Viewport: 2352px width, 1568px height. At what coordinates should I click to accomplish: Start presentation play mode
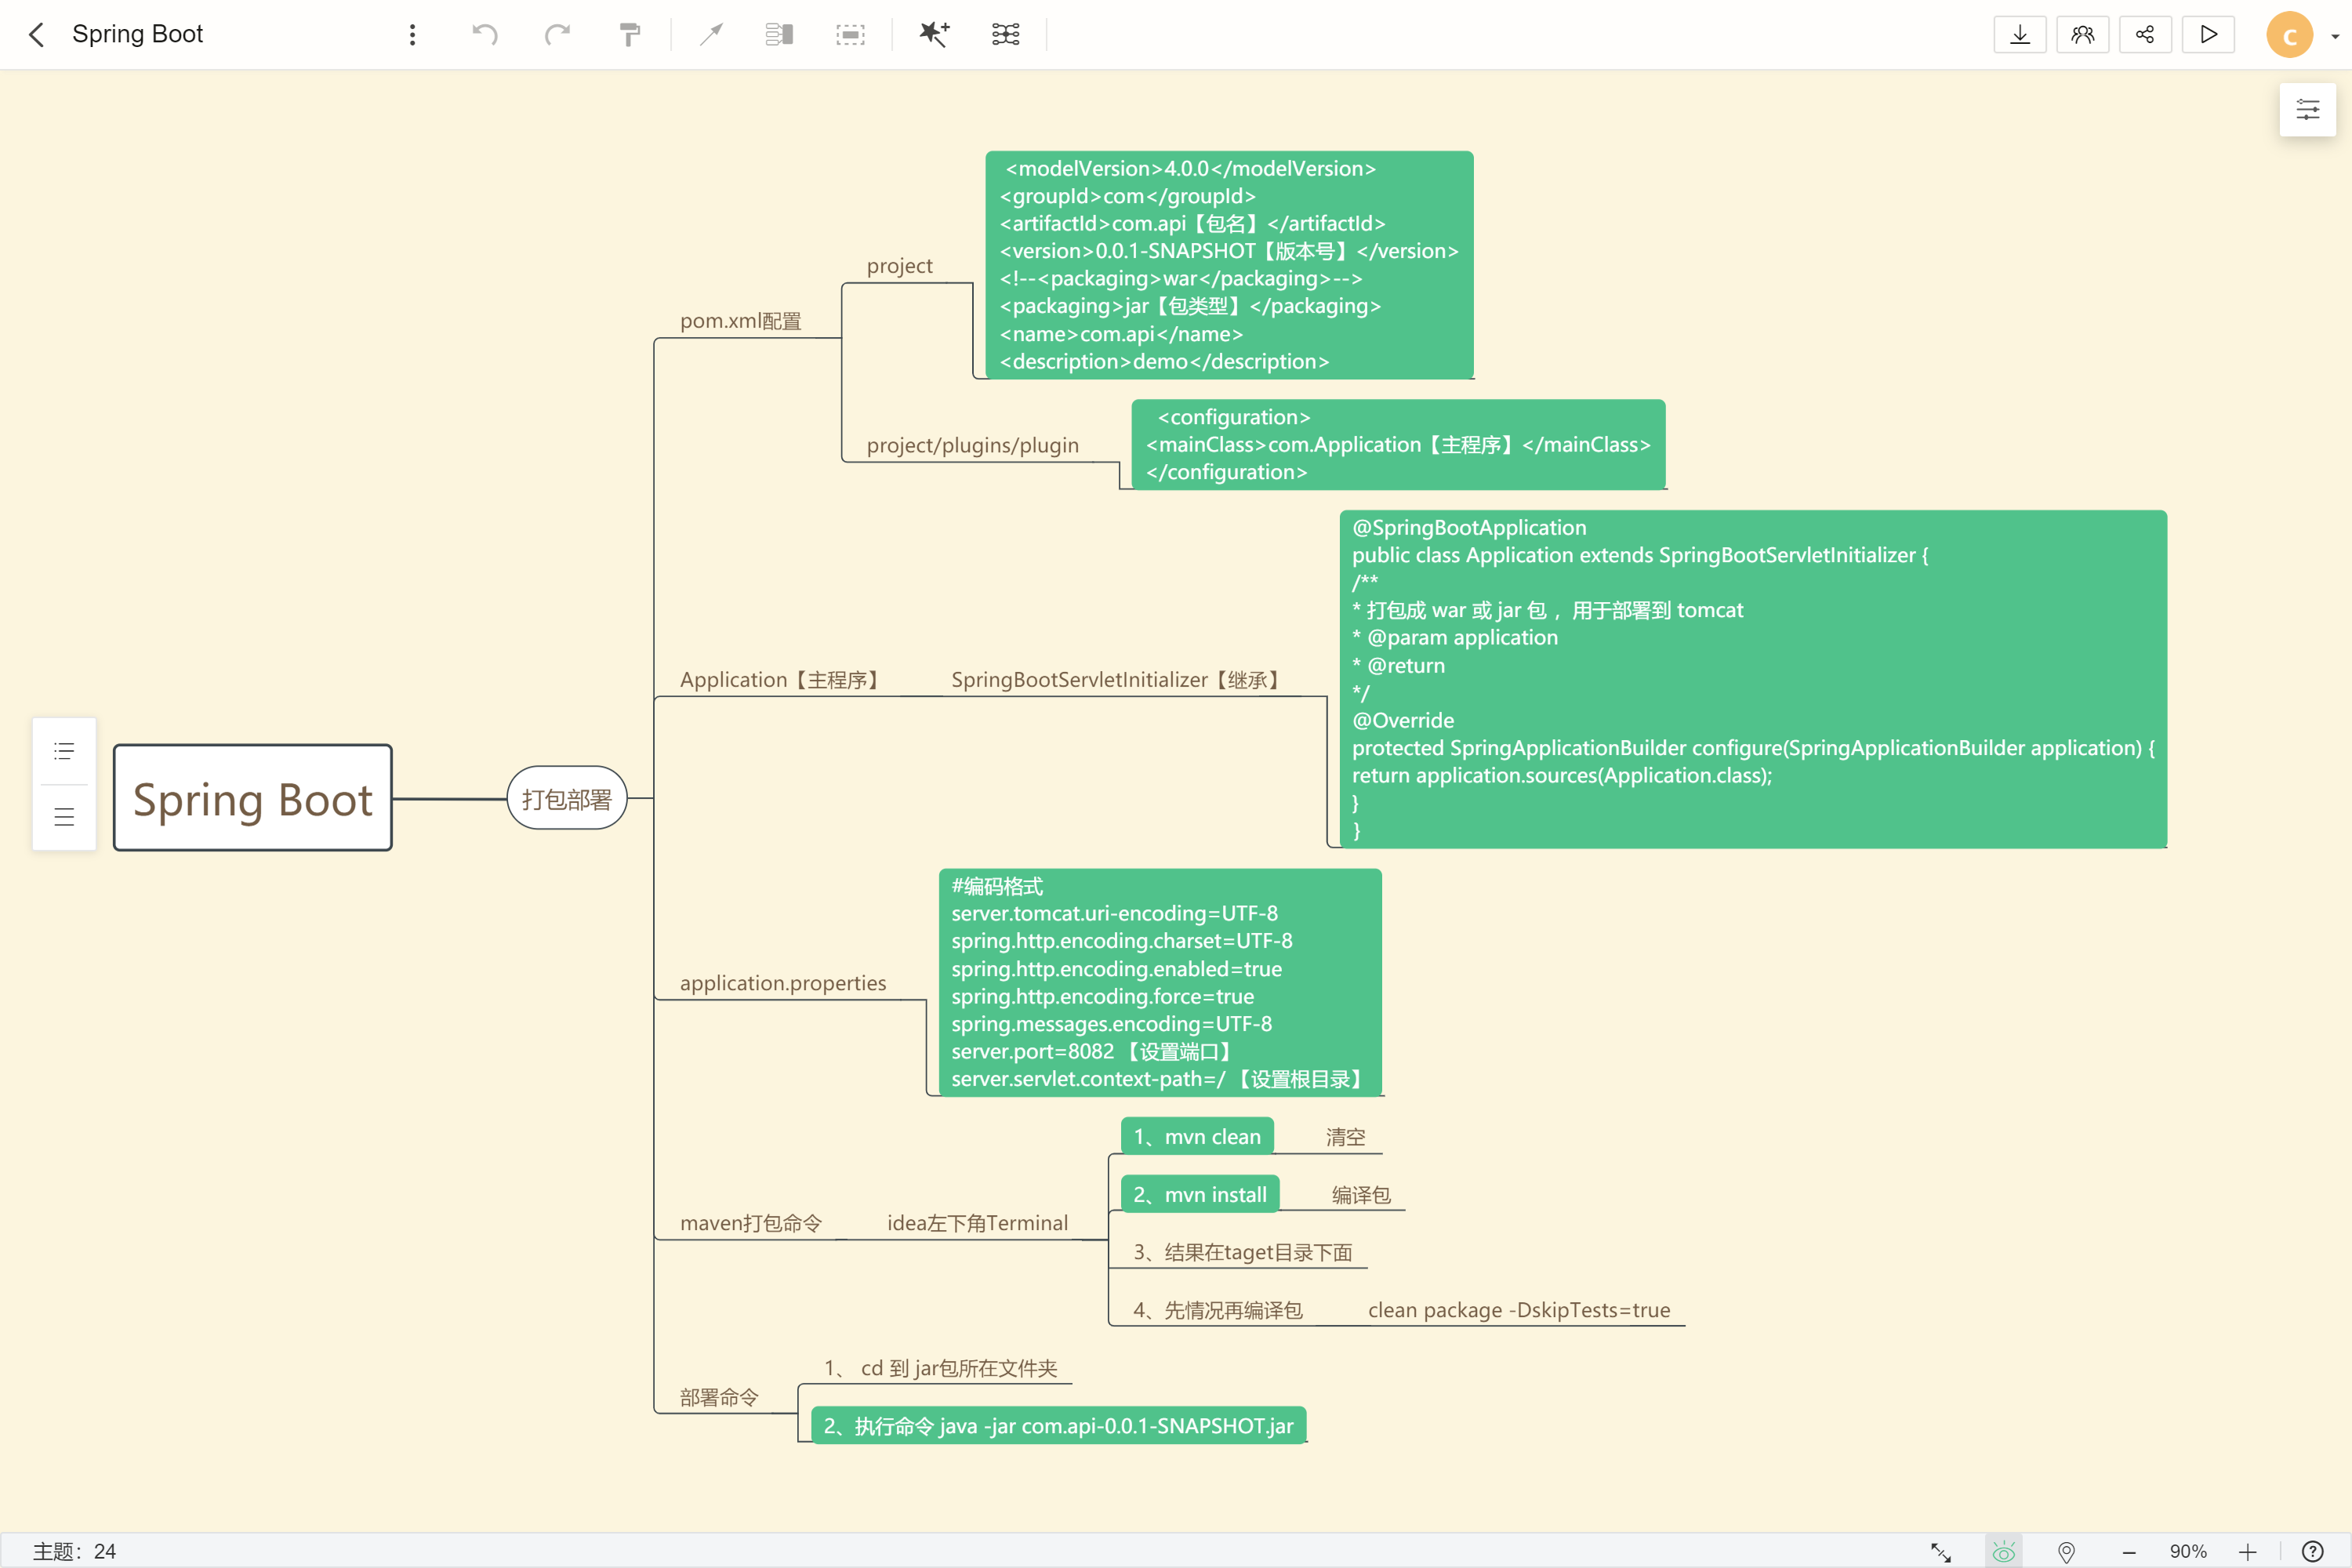click(x=2208, y=35)
